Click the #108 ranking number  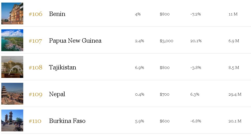[35, 67]
